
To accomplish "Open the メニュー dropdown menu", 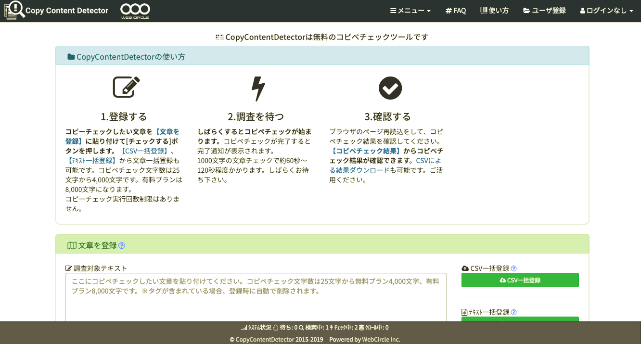I will pyautogui.click(x=410, y=11).
